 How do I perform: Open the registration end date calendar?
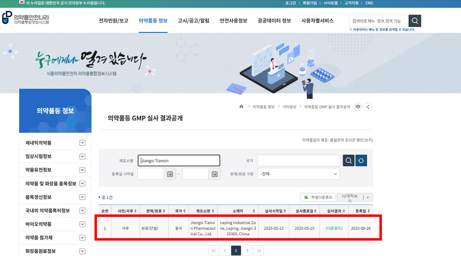[x=214, y=174]
